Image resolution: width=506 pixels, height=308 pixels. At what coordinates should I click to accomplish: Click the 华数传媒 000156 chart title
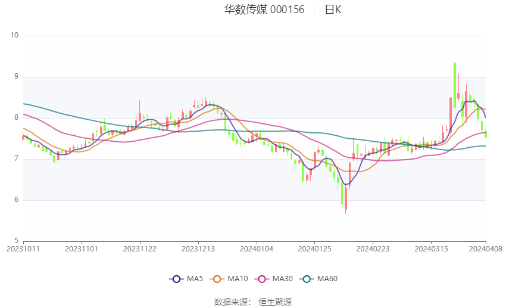pyautogui.click(x=264, y=10)
